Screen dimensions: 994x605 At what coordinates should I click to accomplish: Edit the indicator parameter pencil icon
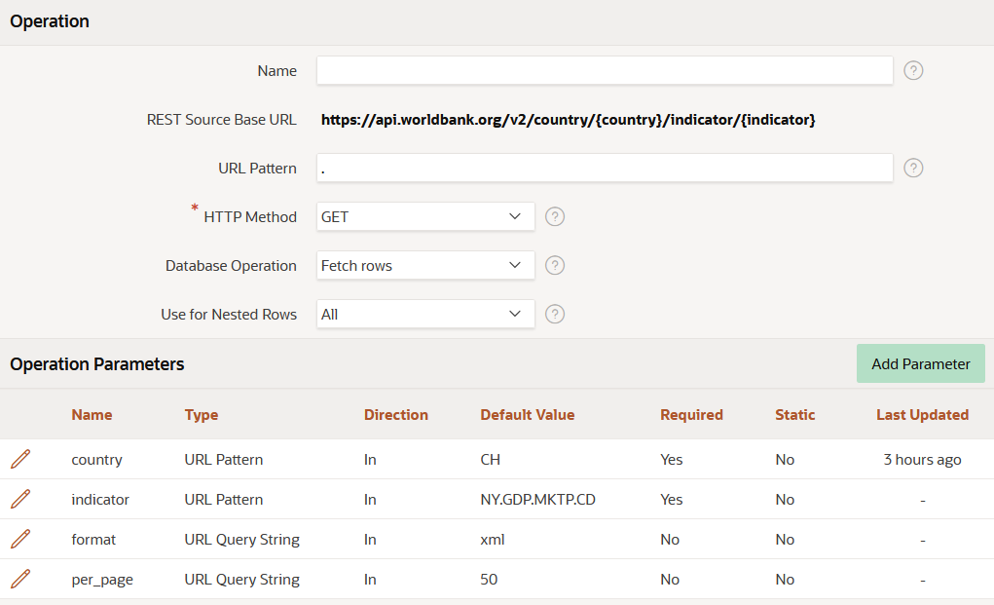click(20, 499)
